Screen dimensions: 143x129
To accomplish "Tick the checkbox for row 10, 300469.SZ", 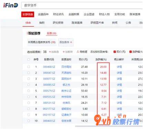I will coord(29,121).
